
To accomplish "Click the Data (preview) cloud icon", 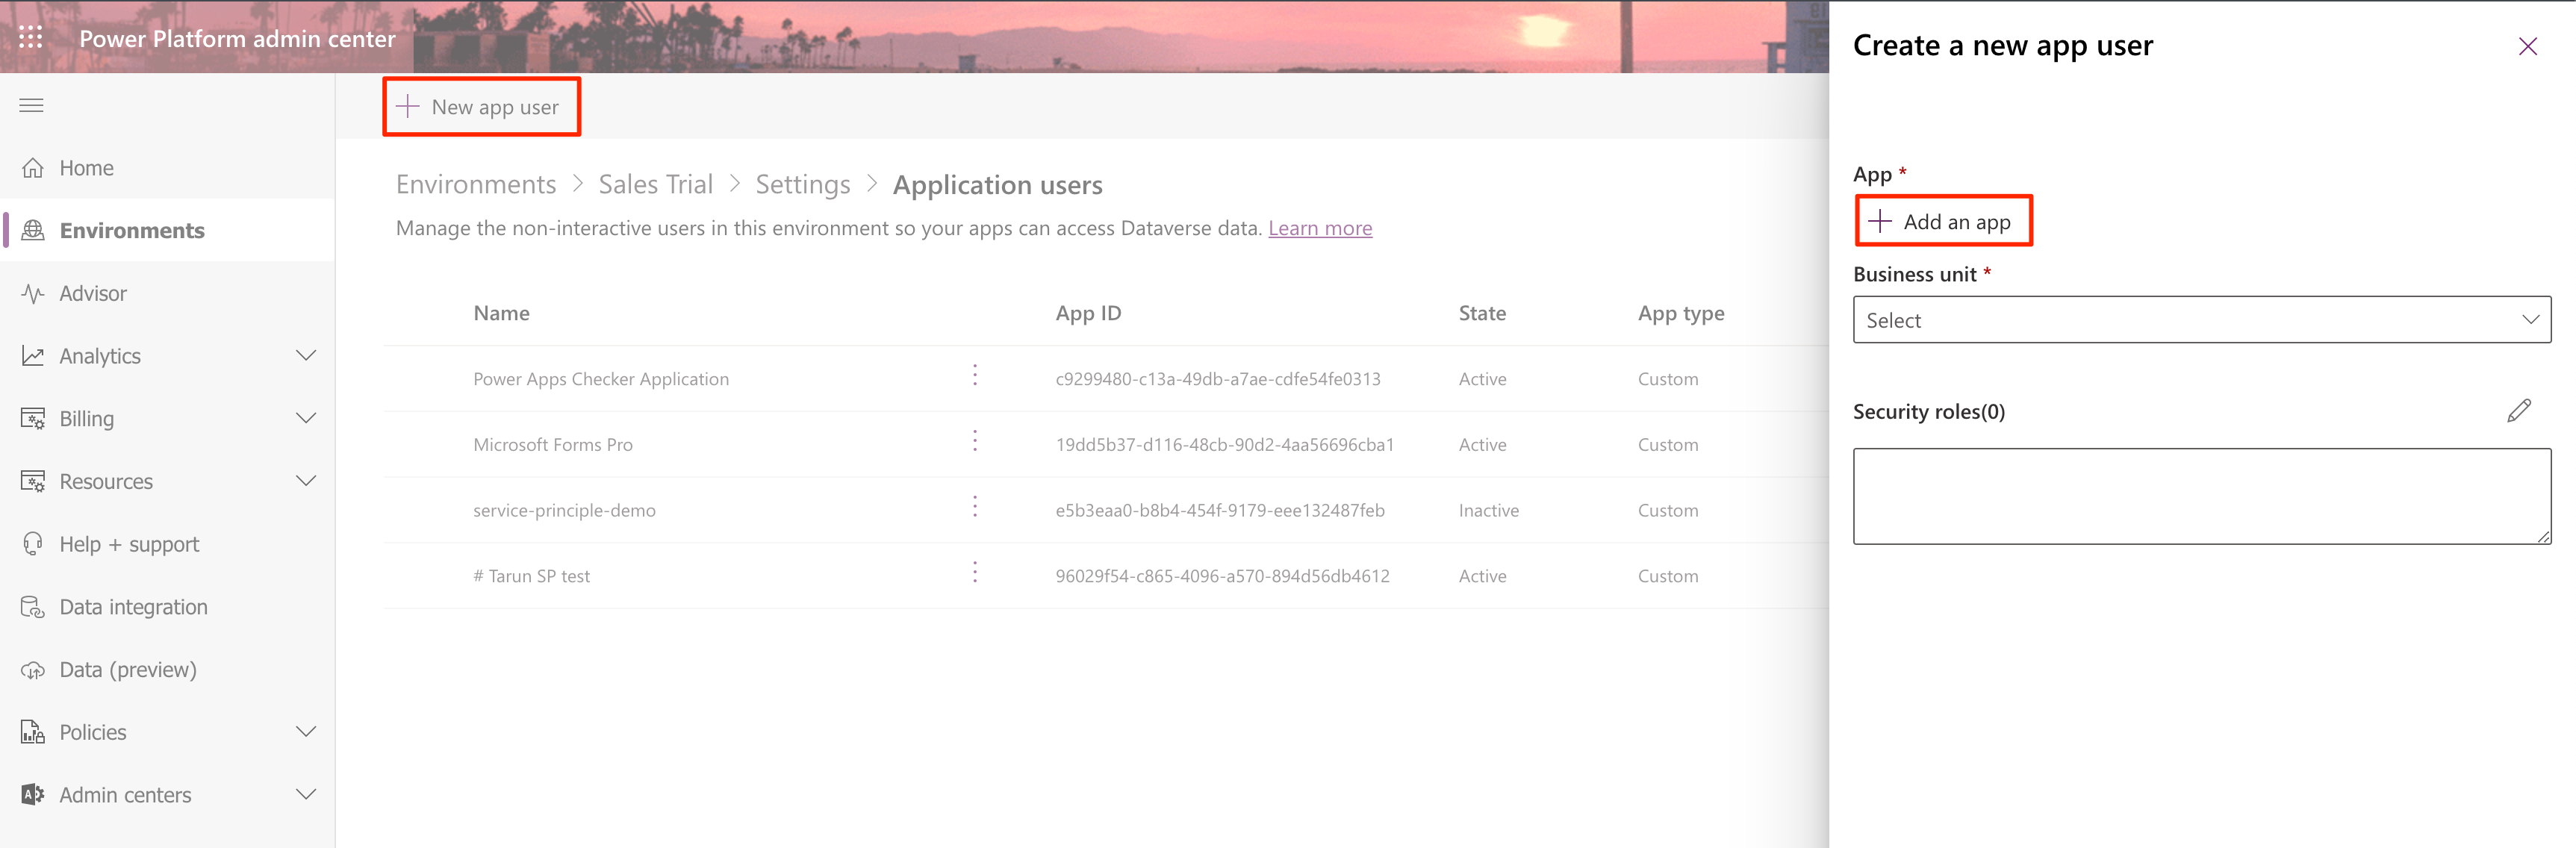I will click(x=33, y=670).
